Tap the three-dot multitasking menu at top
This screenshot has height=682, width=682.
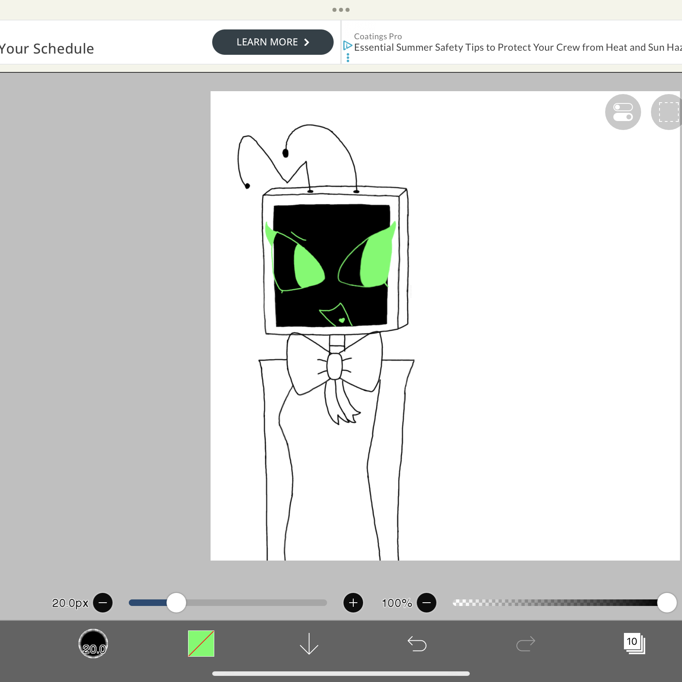pos(341,10)
